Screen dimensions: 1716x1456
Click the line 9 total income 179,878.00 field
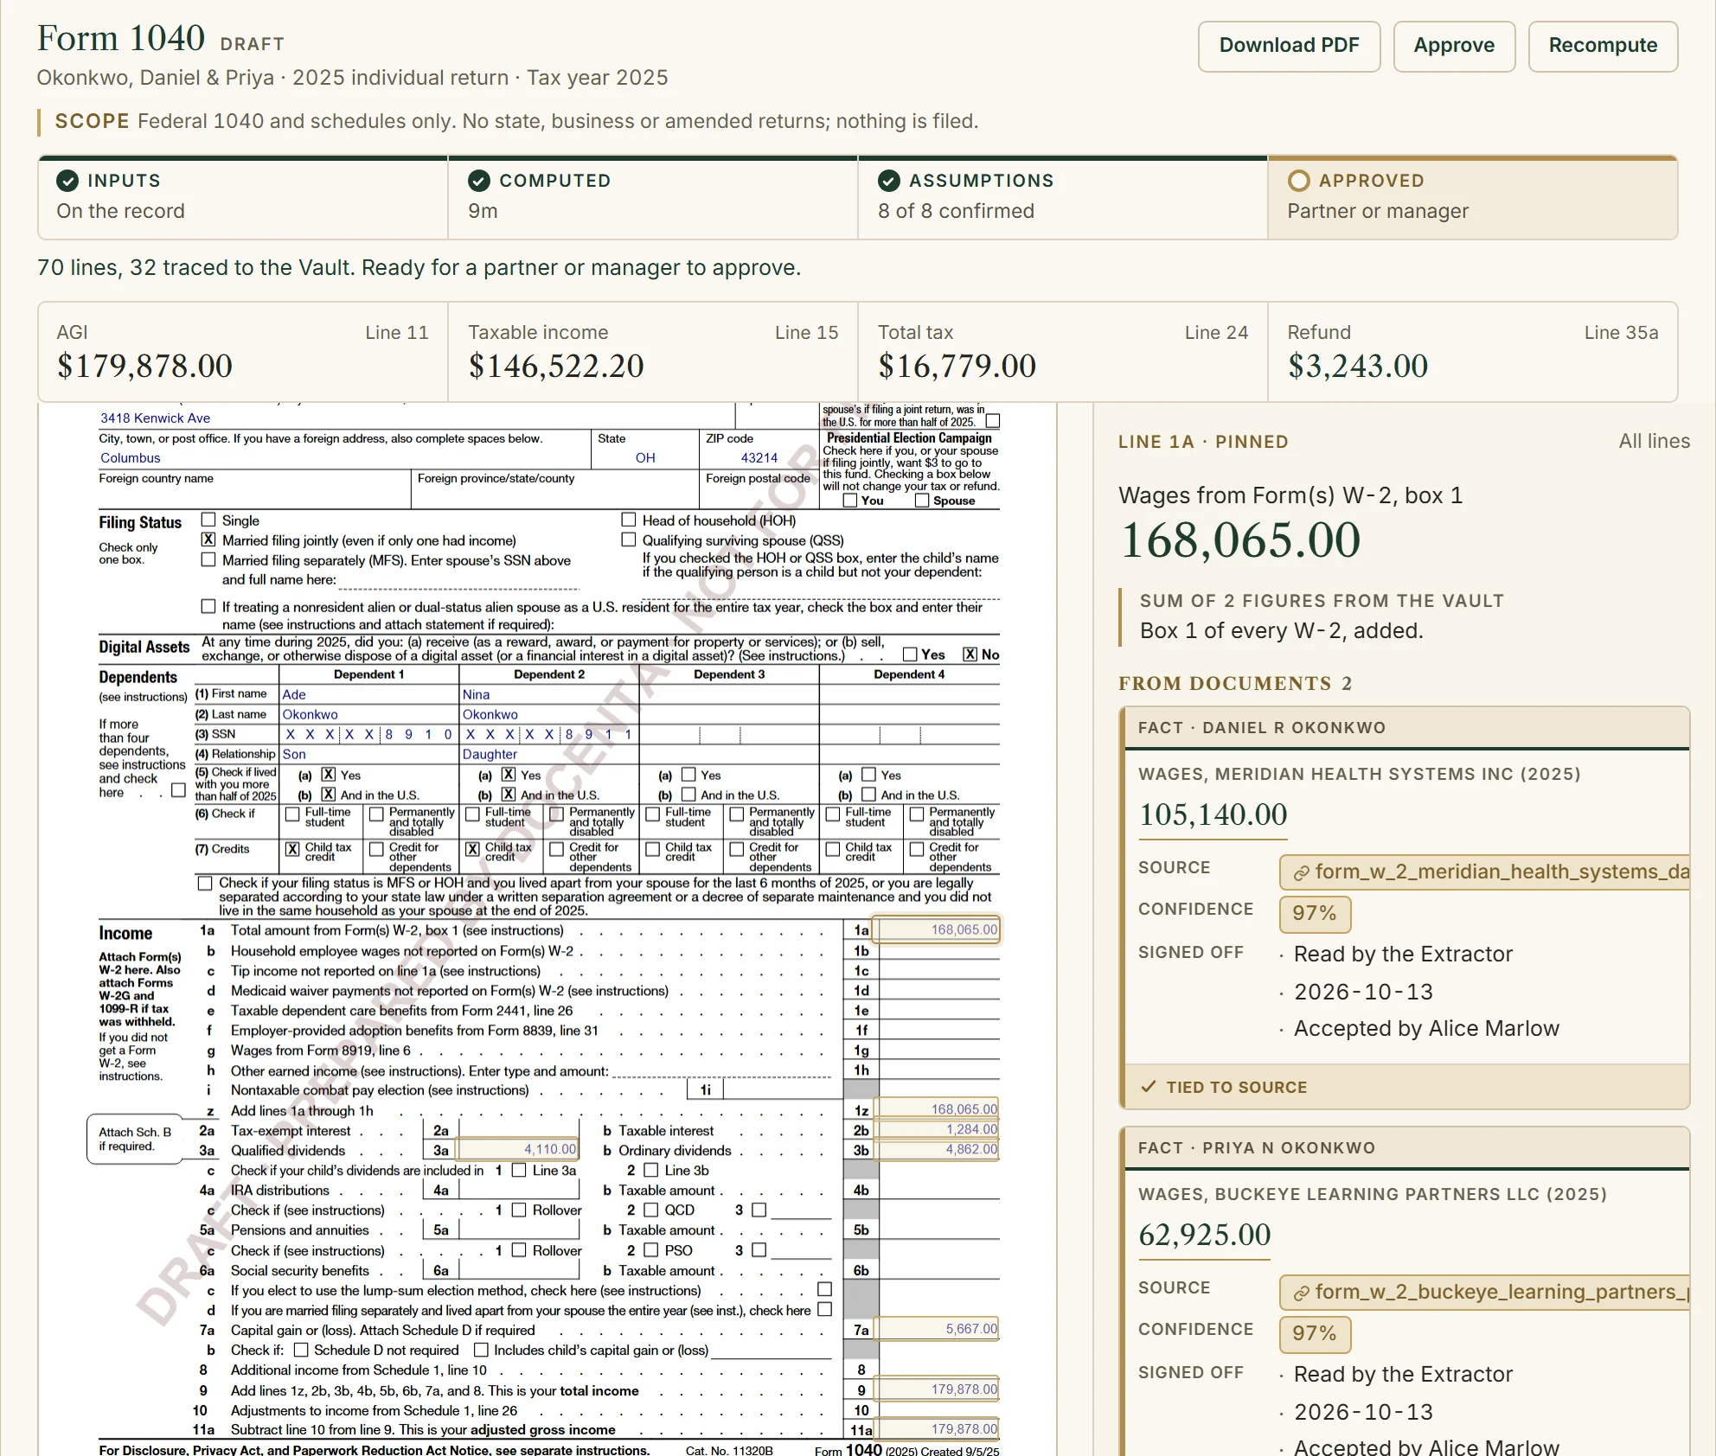click(937, 1389)
